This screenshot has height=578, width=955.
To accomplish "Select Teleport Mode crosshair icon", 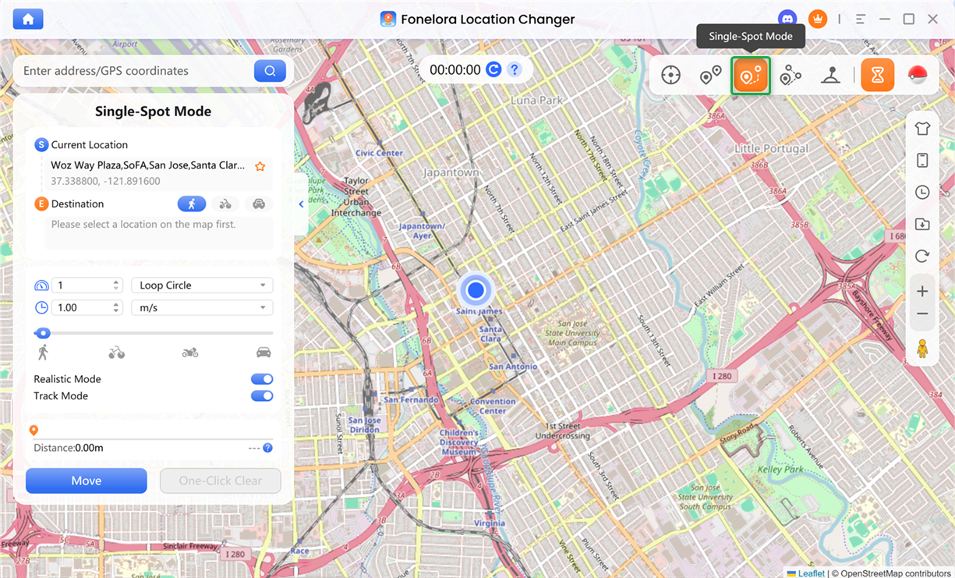I will point(670,76).
